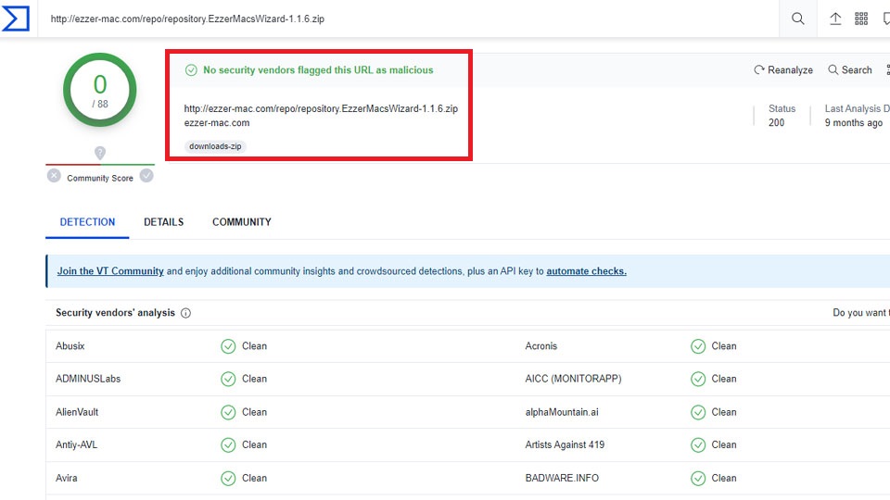Click the full URL text under the flagged message
This screenshot has height=500, width=890.
[x=321, y=108]
